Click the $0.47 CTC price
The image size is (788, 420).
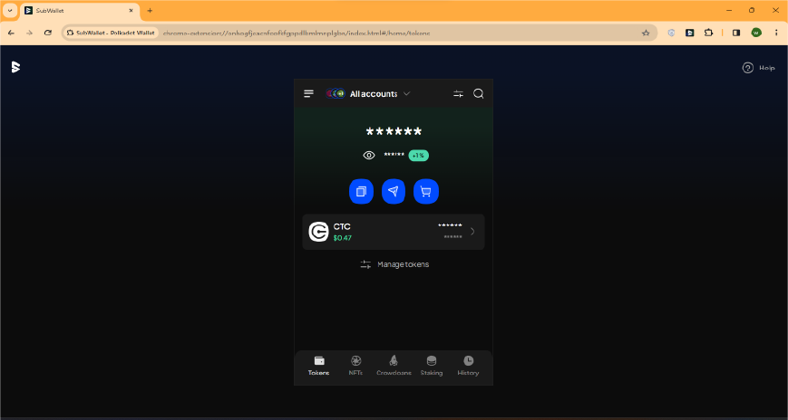342,238
